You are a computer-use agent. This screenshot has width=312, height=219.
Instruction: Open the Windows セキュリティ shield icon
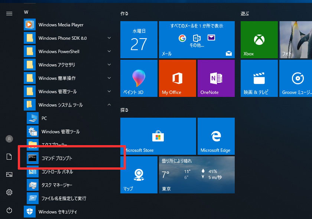[30, 212]
